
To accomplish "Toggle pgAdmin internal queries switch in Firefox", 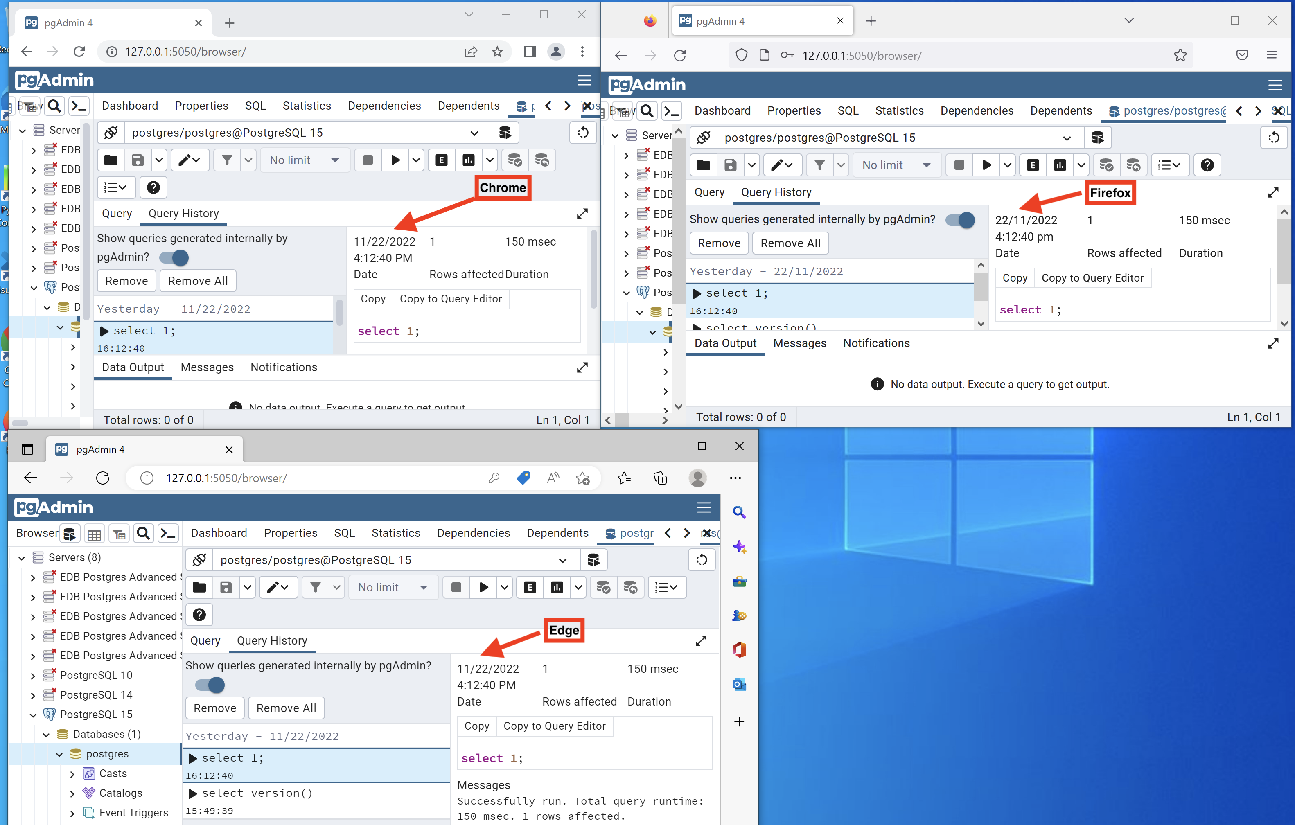I will [961, 219].
